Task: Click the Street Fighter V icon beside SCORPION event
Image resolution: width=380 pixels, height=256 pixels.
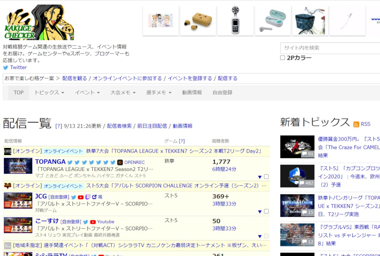Action: 8,186
